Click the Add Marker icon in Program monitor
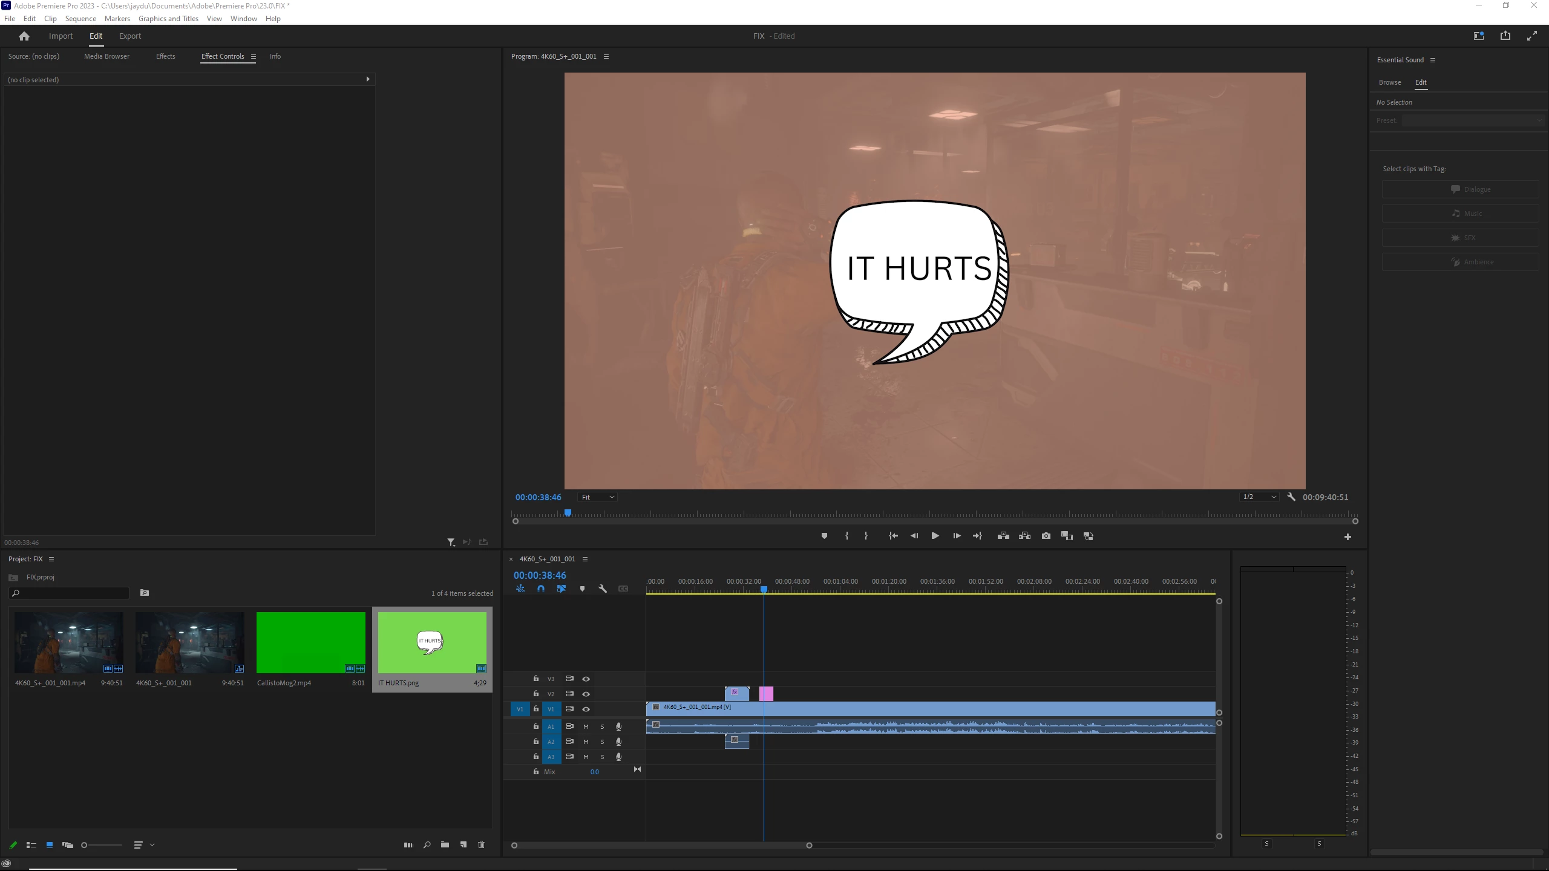1549x871 pixels. [824, 536]
